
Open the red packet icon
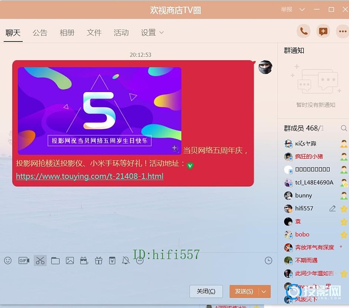(x=112, y=260)
